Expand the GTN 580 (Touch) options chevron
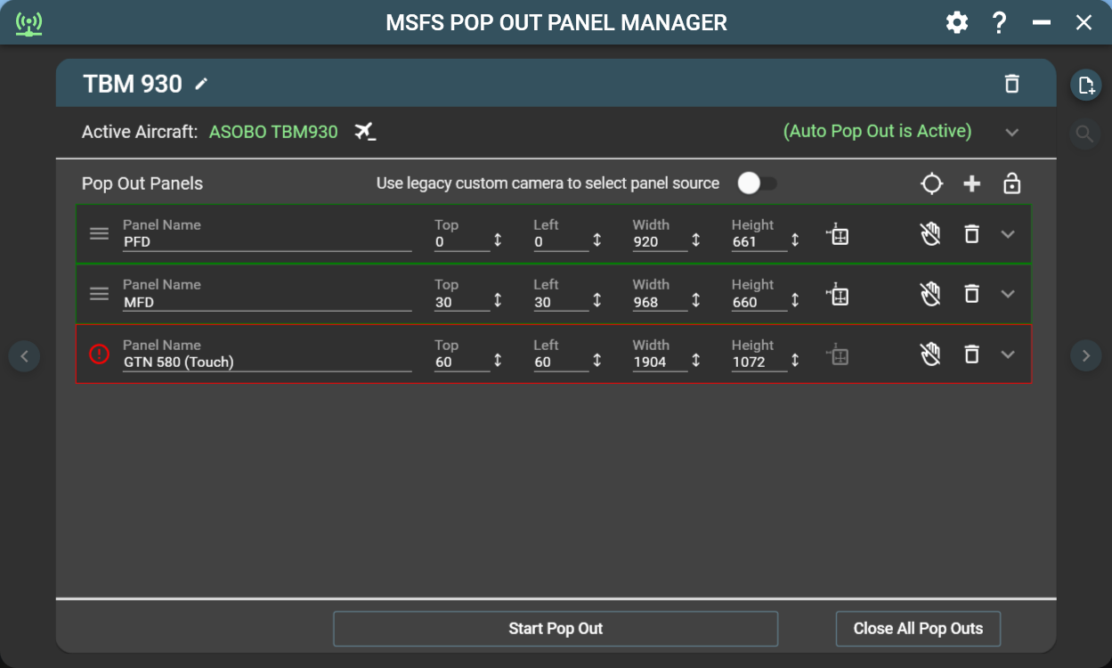Screen dimensions: 1112x668 pos(1008,354)
